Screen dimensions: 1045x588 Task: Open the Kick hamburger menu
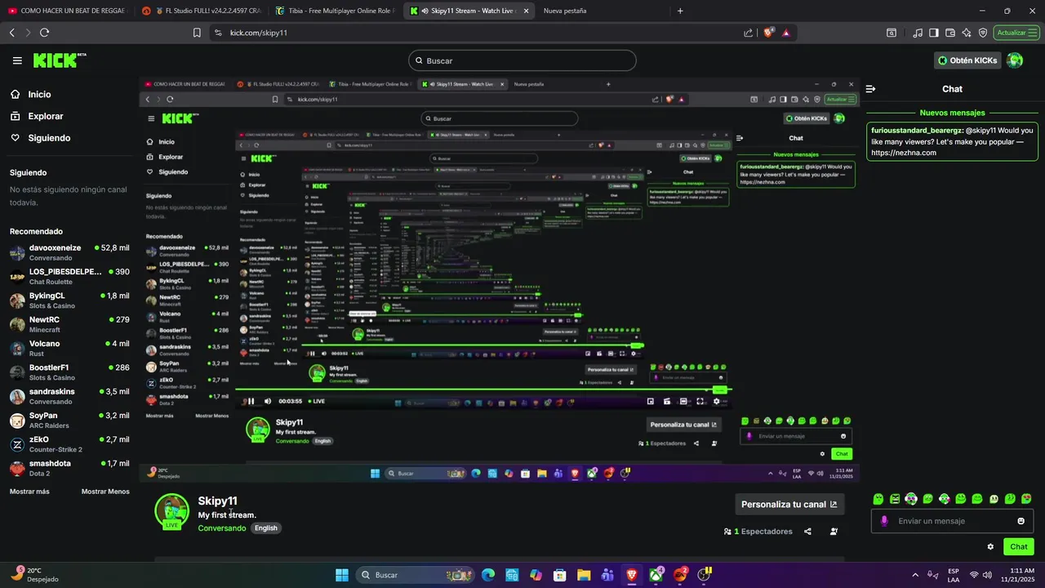point(17,60)
